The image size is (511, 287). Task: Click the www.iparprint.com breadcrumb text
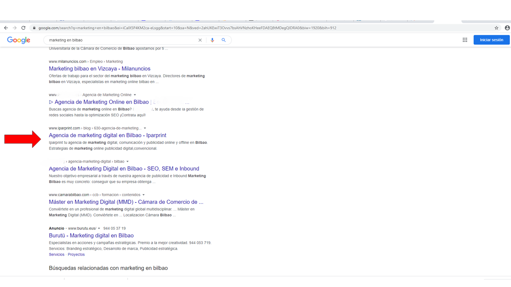coord(65,128)
